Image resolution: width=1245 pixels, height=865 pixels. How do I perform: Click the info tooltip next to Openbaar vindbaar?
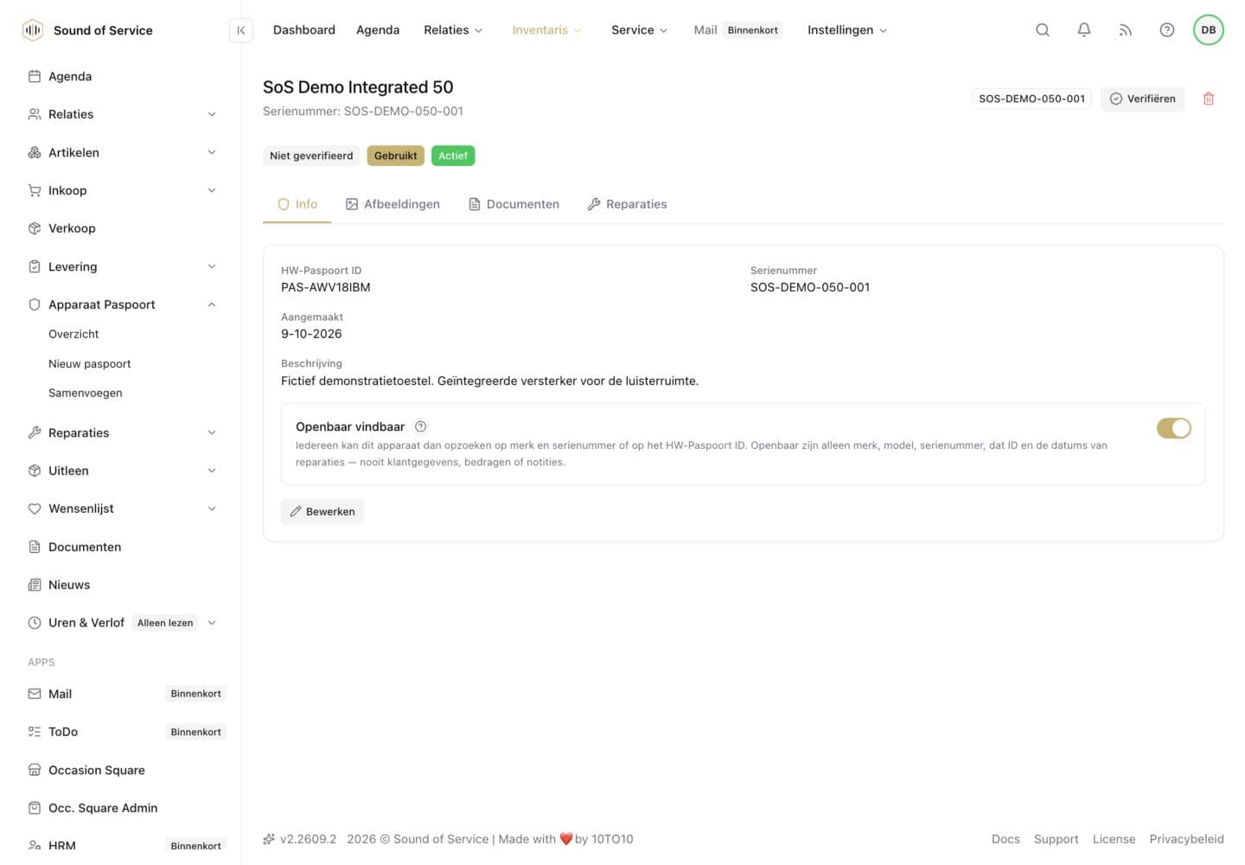coord(421,426)
